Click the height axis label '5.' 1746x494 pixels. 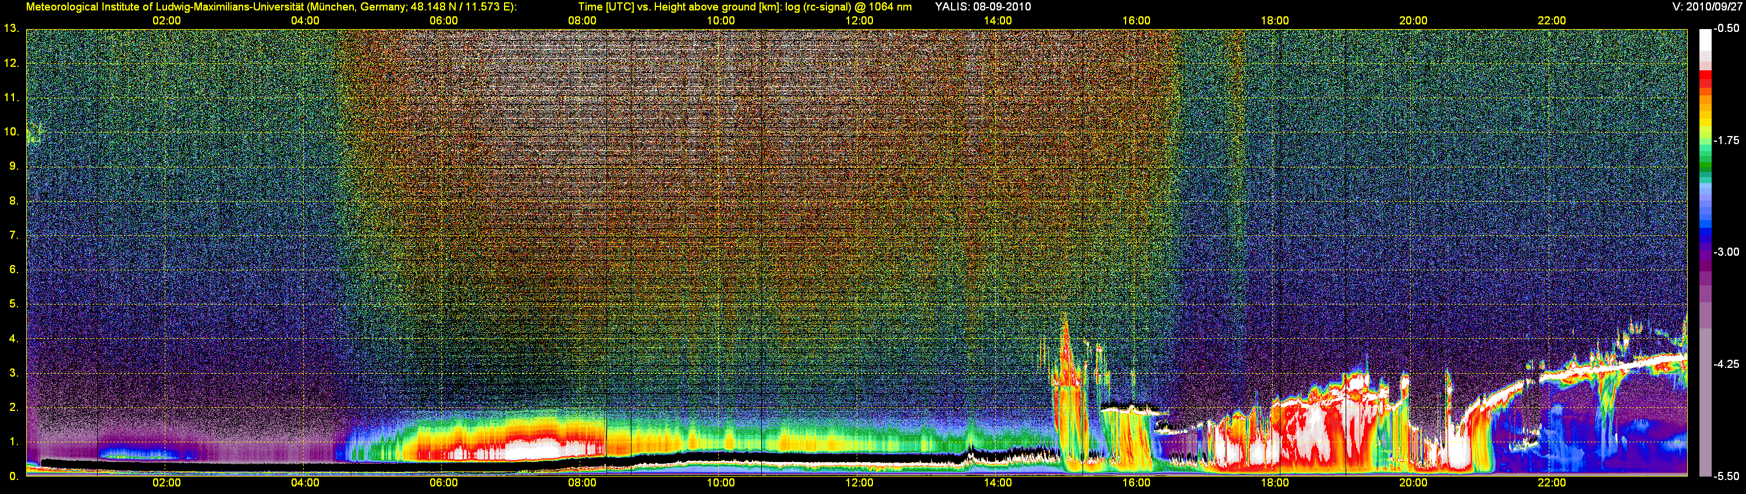tap(13, 304)
